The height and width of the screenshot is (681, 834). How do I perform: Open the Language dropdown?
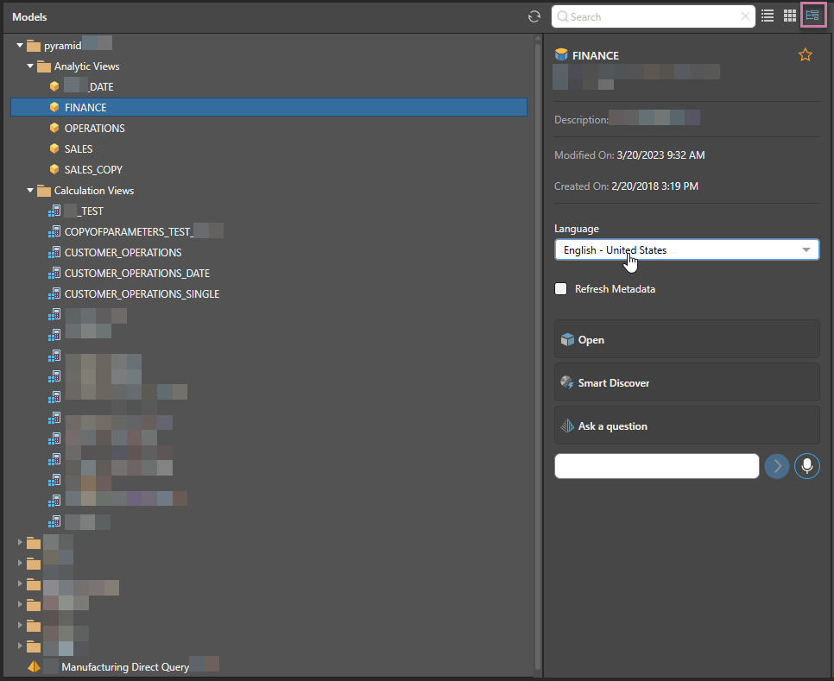tap(686, 250)
